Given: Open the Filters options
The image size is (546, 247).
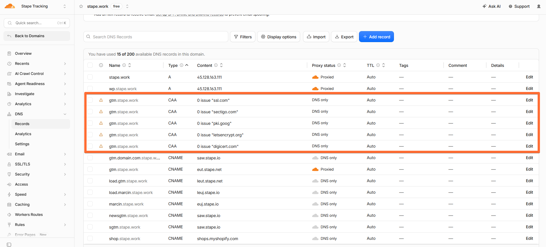Looking at the screenshot, I should [x=243, y=37].
